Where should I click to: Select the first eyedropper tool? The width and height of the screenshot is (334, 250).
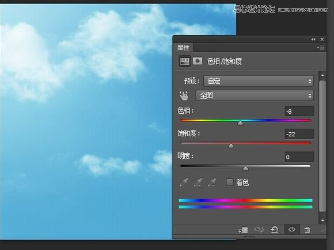click(184, 182)
